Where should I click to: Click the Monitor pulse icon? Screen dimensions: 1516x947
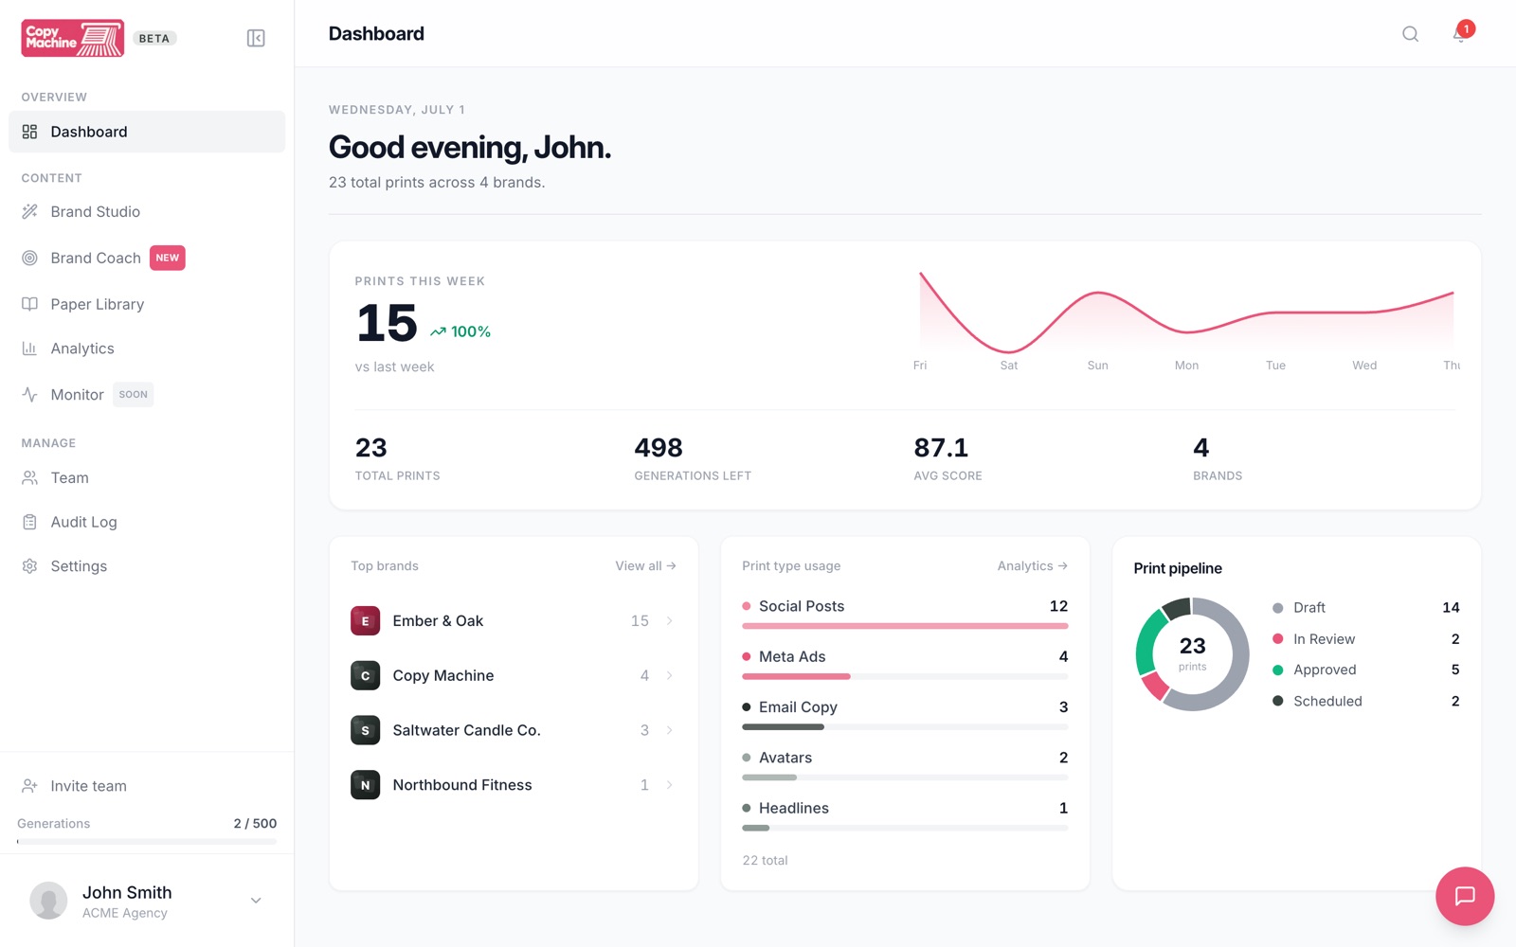[30, 394]
